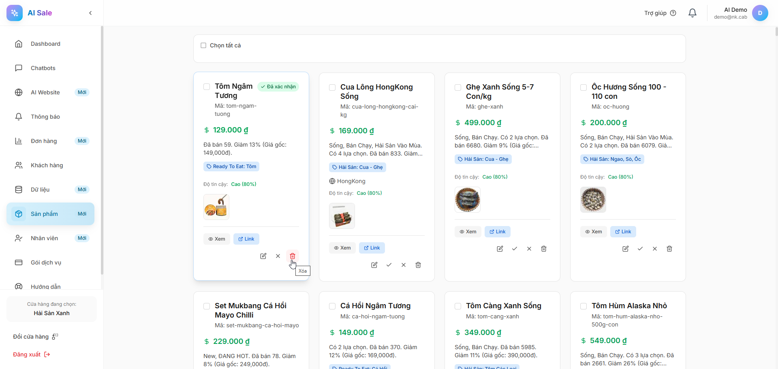Image resolution: width=778 pixels, height=369 pixels.
Task: Delete Cua Lông HongKong using trash icon
Action: point(418,265)
